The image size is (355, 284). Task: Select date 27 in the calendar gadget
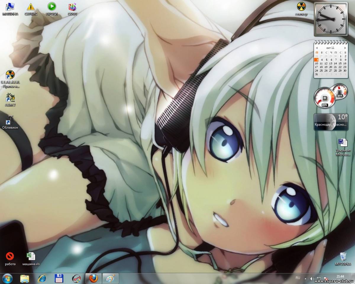pos(331,70)
